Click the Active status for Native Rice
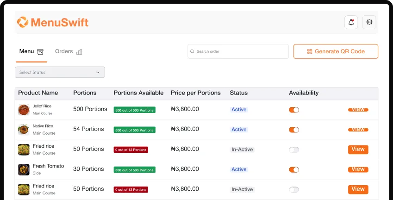 coord(239,130)
